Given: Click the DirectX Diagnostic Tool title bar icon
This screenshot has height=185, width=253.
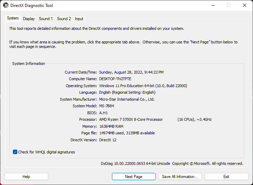Looking at the screenshot, I should (x=6, y=6).
